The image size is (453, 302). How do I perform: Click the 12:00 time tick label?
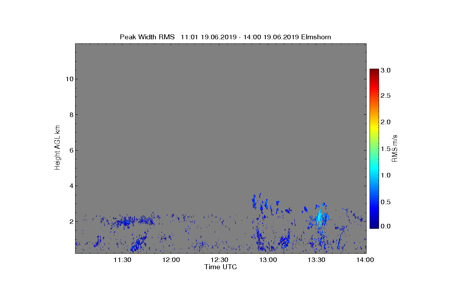[x=171, y=260]
